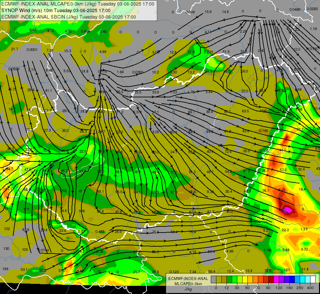
Task: Click the map value 155
Action: pyautogui.click(x=45, y=210)
